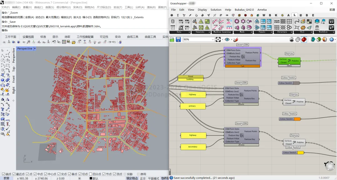Click the Grasshopper save file icon
Screen dimensions: 337x180
click(178, 39)
